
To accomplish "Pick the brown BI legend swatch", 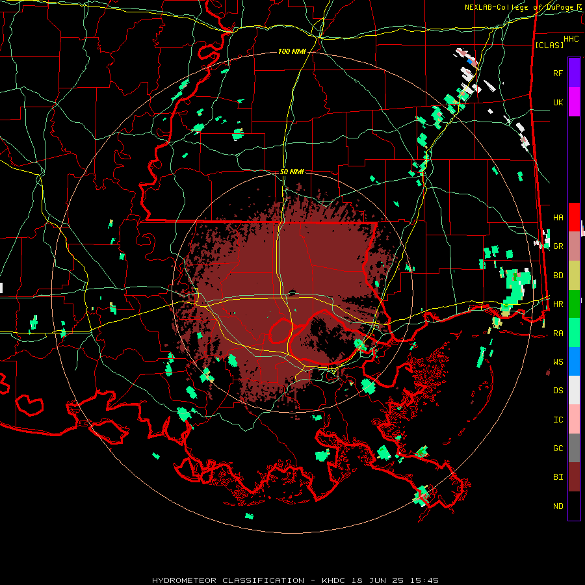I will click(x=574, y=477).
